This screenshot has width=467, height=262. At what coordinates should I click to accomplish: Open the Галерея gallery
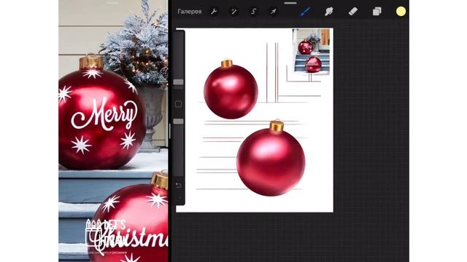point(190,12)
